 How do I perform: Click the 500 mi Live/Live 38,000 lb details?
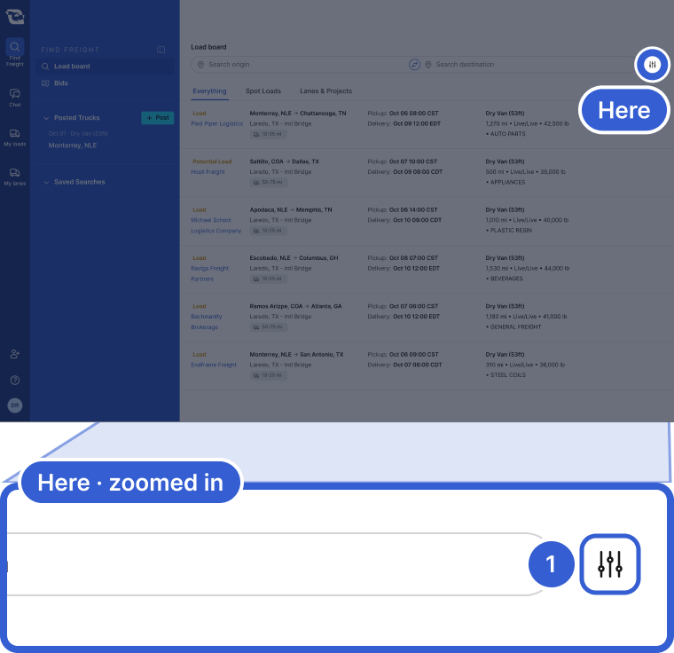point(525,172)
